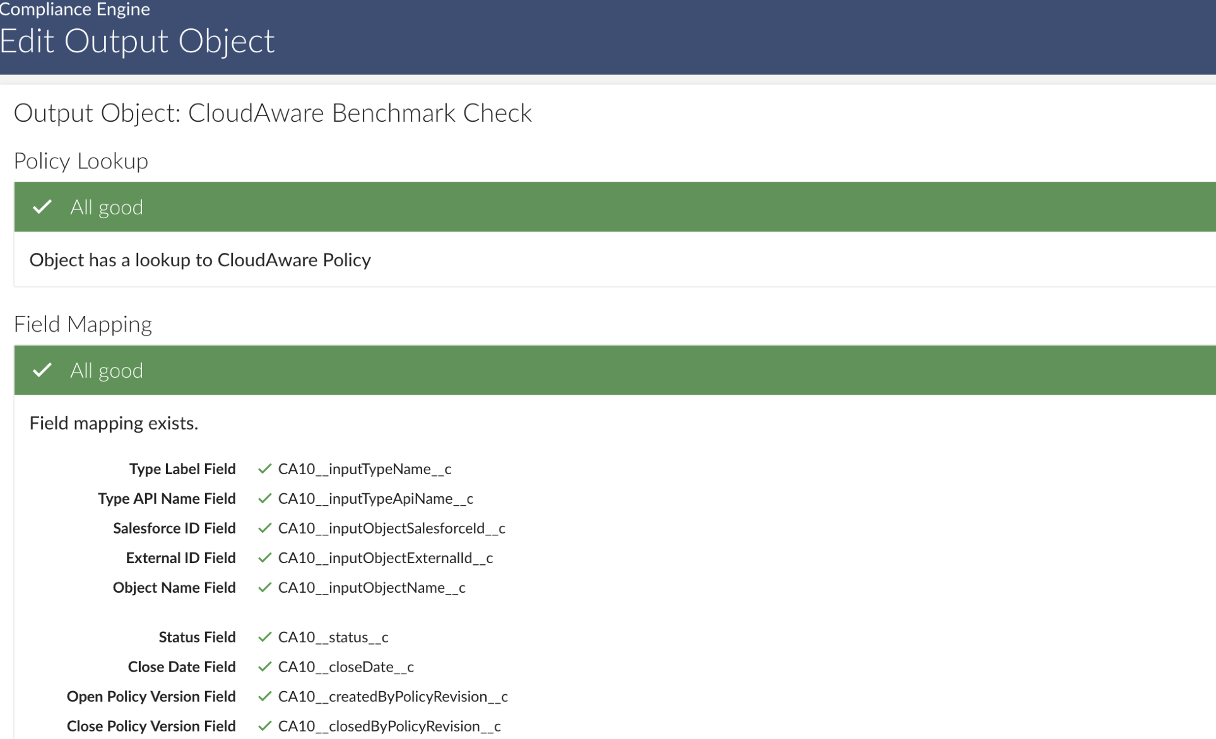Image resolution: width=1216 pixels, height=739 pixels.
Task: Select the Field Mapping section heading
Action: [x=83, y=324]
